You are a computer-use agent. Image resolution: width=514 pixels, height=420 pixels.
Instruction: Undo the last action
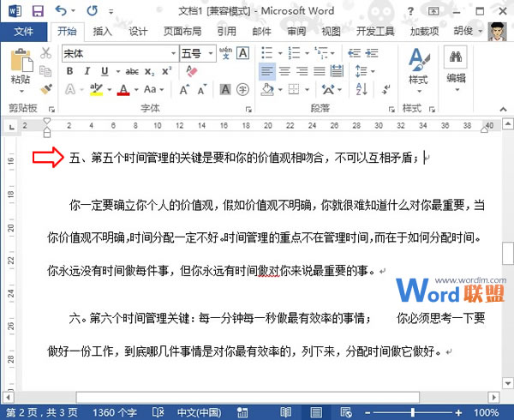(x=61, y=11)
